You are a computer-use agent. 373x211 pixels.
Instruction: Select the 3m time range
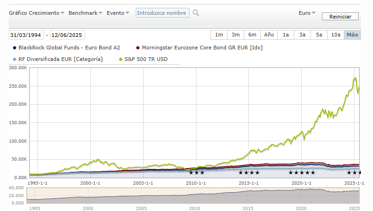235,35
